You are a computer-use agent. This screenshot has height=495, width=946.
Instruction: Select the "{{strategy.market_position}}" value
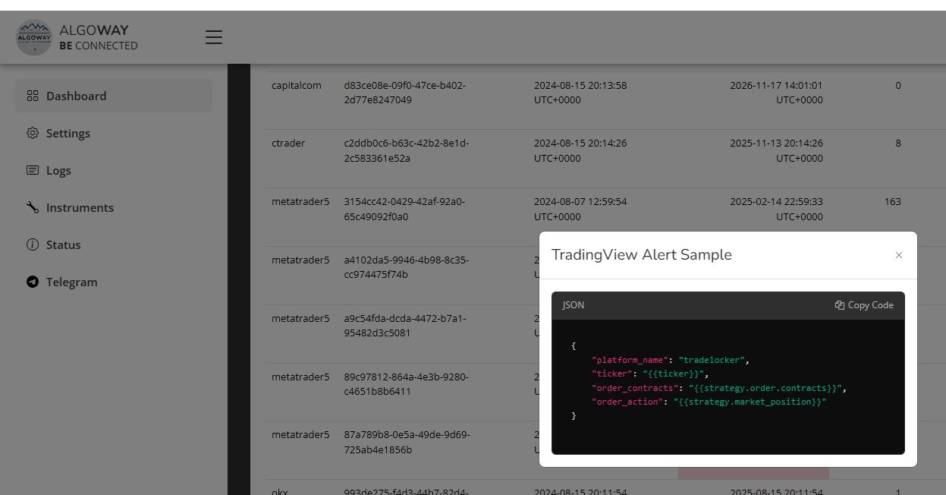click(750, 402)
